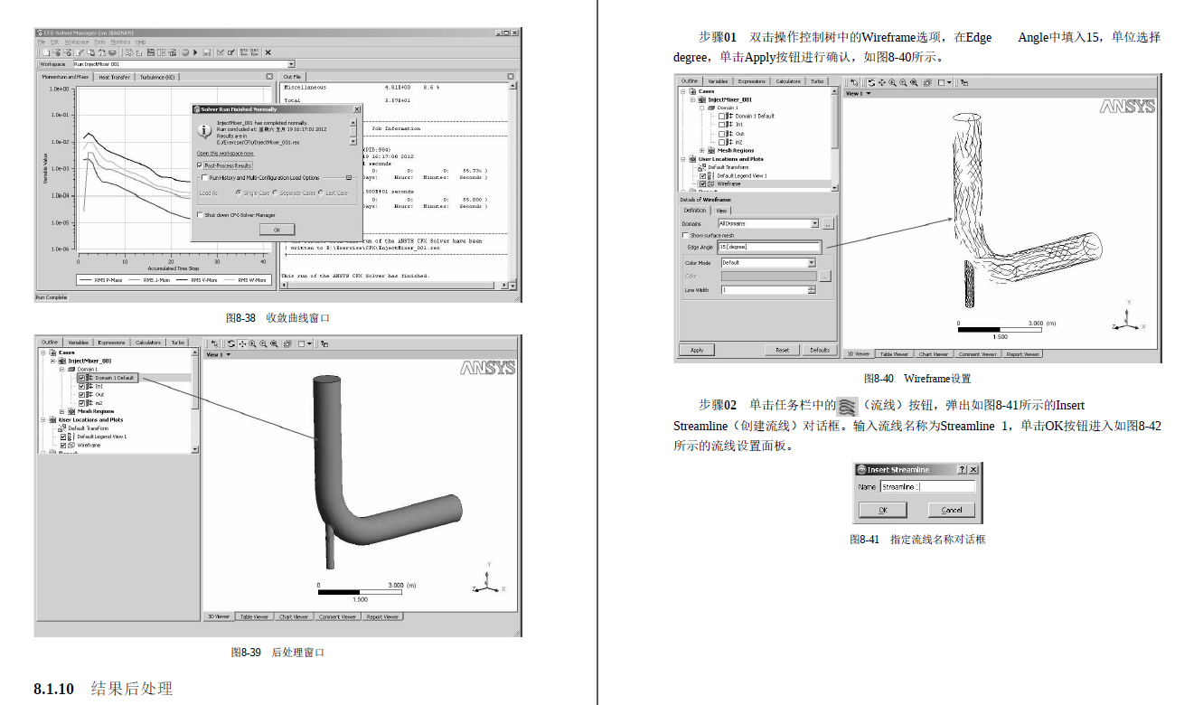1203x705 pixels.
Task: Click the Wireframe item icon under User Locations and Plots
Action: (x=711, y=184)
